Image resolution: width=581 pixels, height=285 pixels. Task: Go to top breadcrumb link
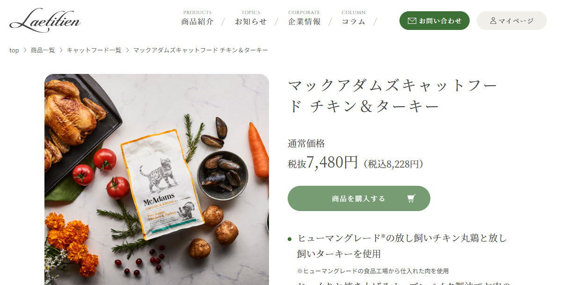[14, 50]
